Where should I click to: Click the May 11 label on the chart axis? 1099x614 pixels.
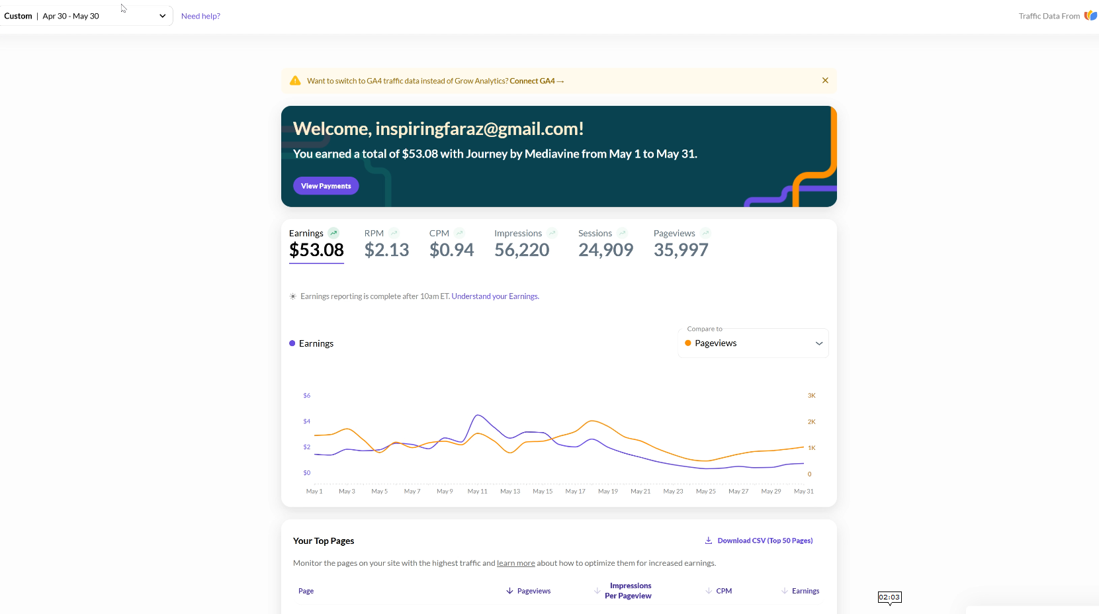click(477, 491)
